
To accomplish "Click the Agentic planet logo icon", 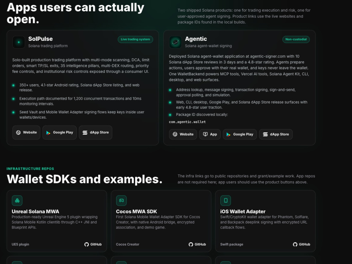I will click(175, 42).
